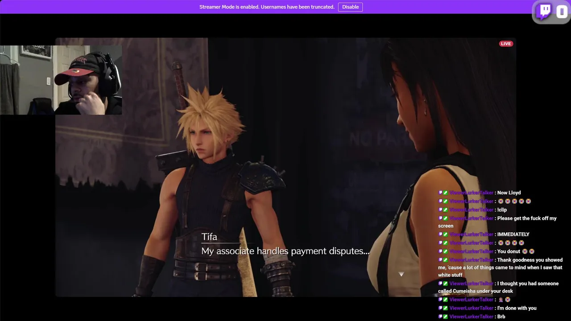
Task: Click the subtitle "My associate handles payment disputes..."
Action: point(285,251)
